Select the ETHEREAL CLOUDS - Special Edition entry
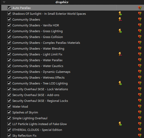The width and height of the screenshot is (144, 138). click(37, 130)
